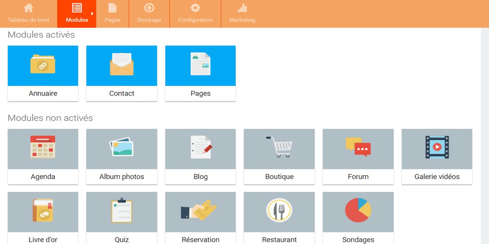Expand the Modules submenu arrow
Viewport: 489px width, 244px height.
pyautogui.click(x=92, y=14)
